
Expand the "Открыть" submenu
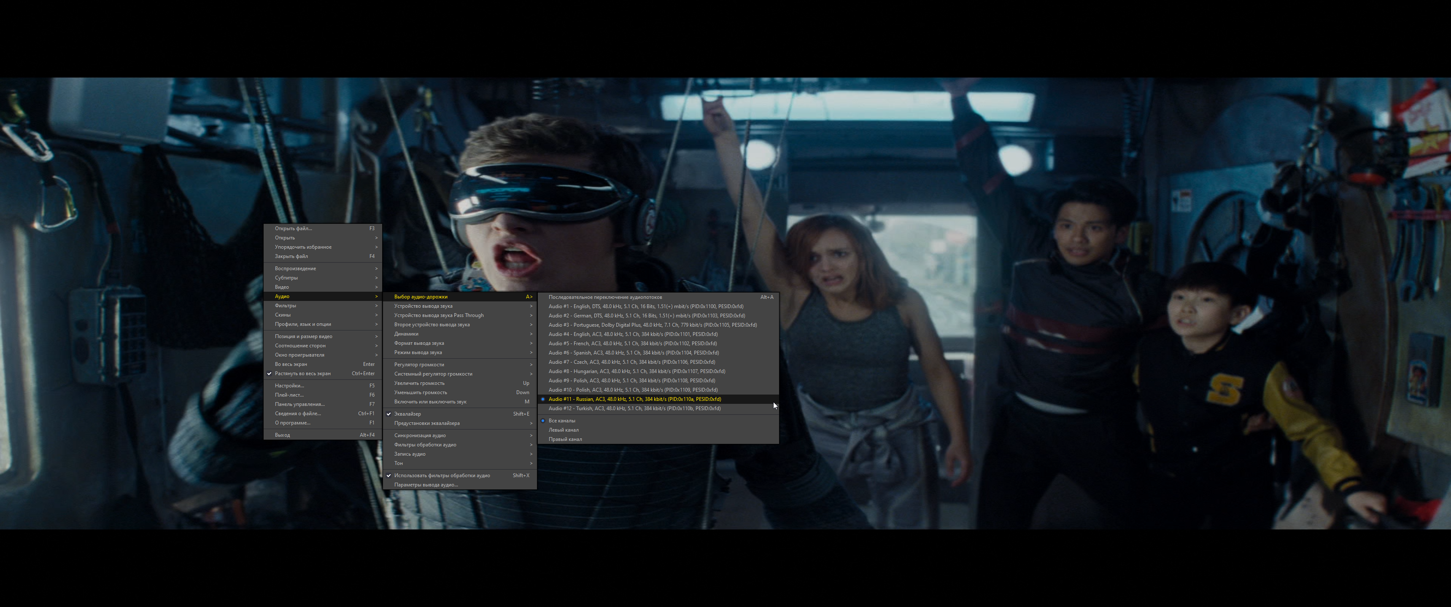pyautogui.click(x=323, y=238)
